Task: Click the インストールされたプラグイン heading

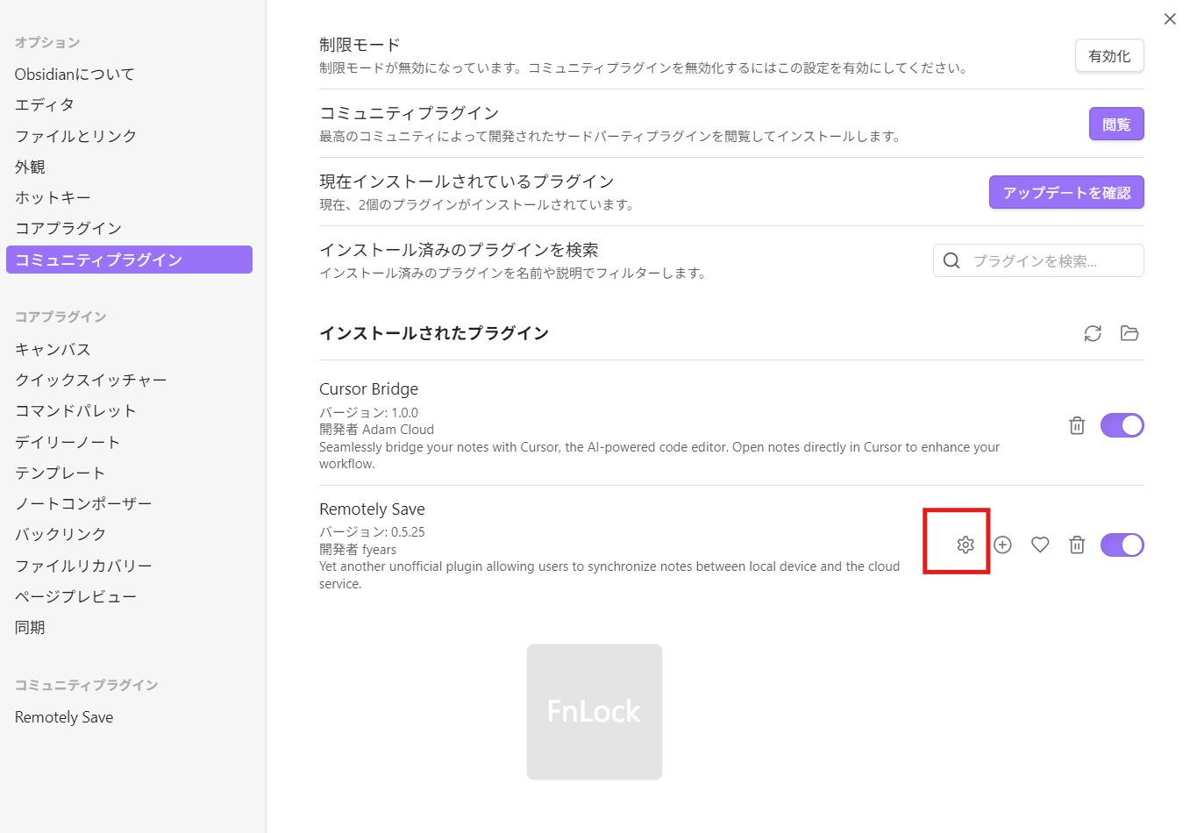Action: pyautogui.click(x=434, y=333)
